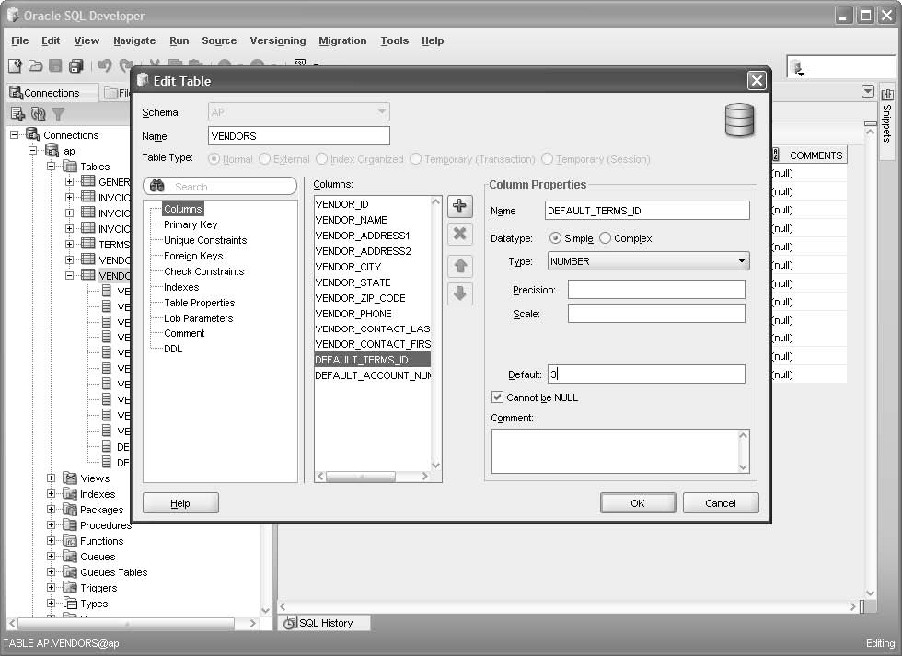The height and width of the screenshot is (656, 902).
Task: Expand the GENER table node
Action: pyautogui.click(x=70, y=181)
